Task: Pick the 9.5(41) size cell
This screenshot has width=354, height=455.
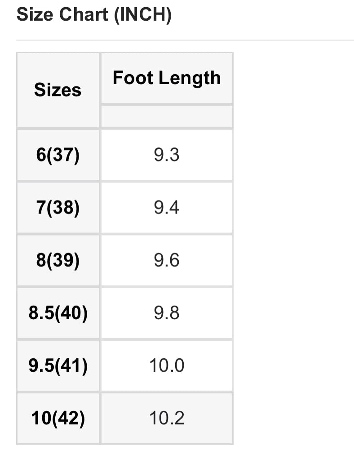Action: click(58, 366)
